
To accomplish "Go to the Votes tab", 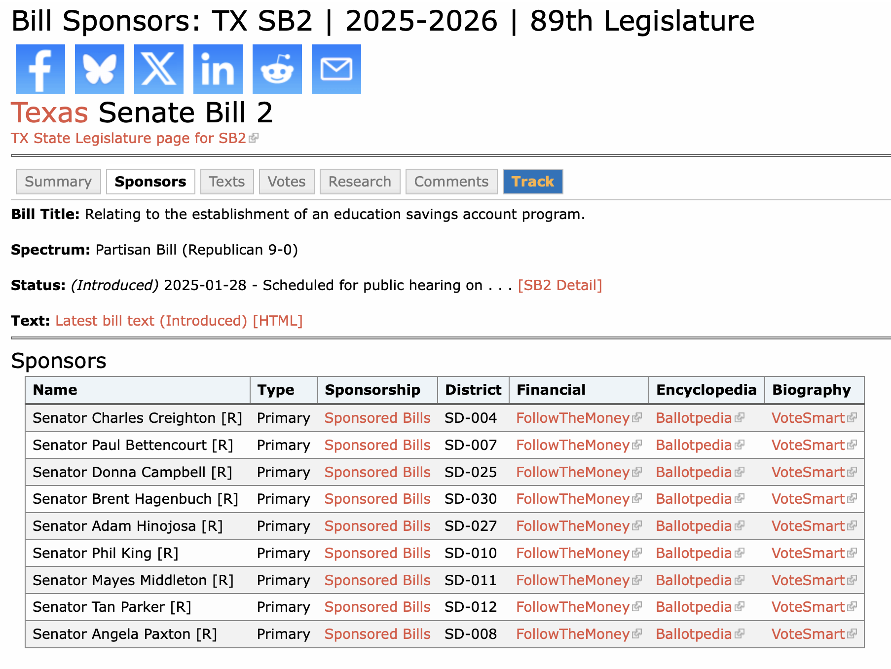I will (x=287, y=182).
